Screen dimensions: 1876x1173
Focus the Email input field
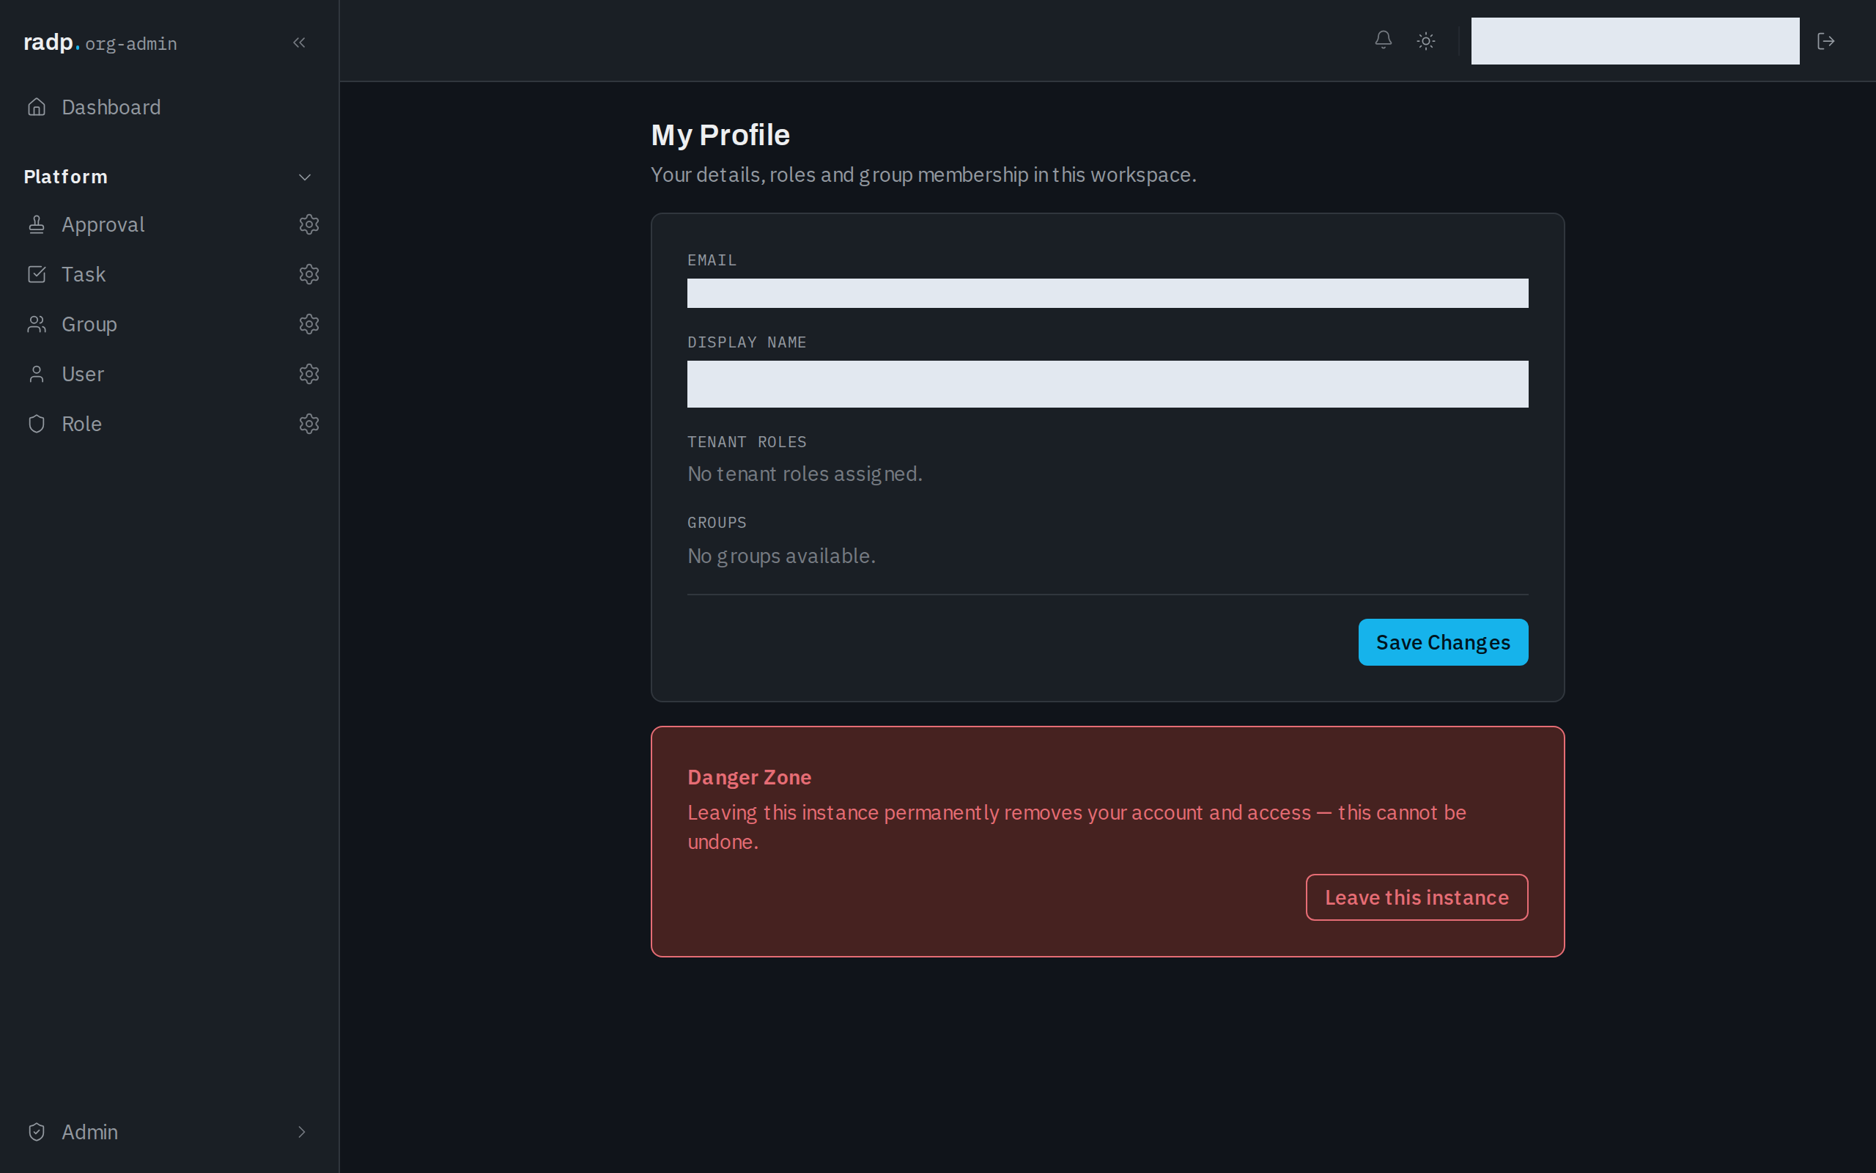[x=1107, y=293]
